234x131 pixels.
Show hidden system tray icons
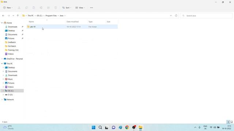(x=195, y=127)
